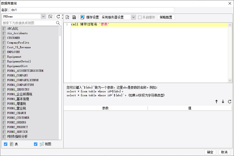Screen dimensions: 234x156
Task: Select the FORM1_企业所得税 table
Action: [x=20, y=94]
